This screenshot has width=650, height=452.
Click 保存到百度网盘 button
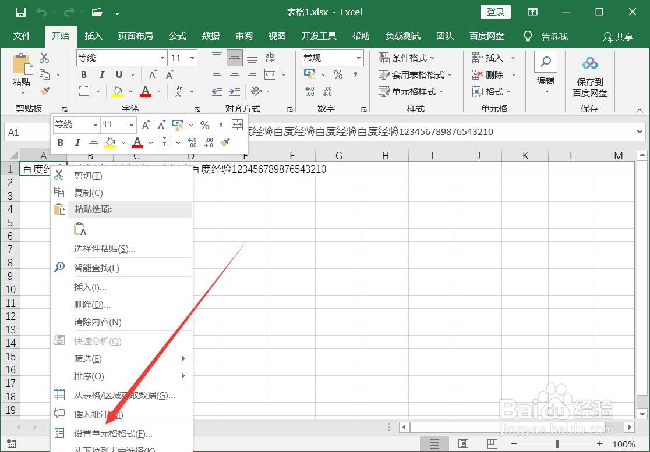point(589,77)
